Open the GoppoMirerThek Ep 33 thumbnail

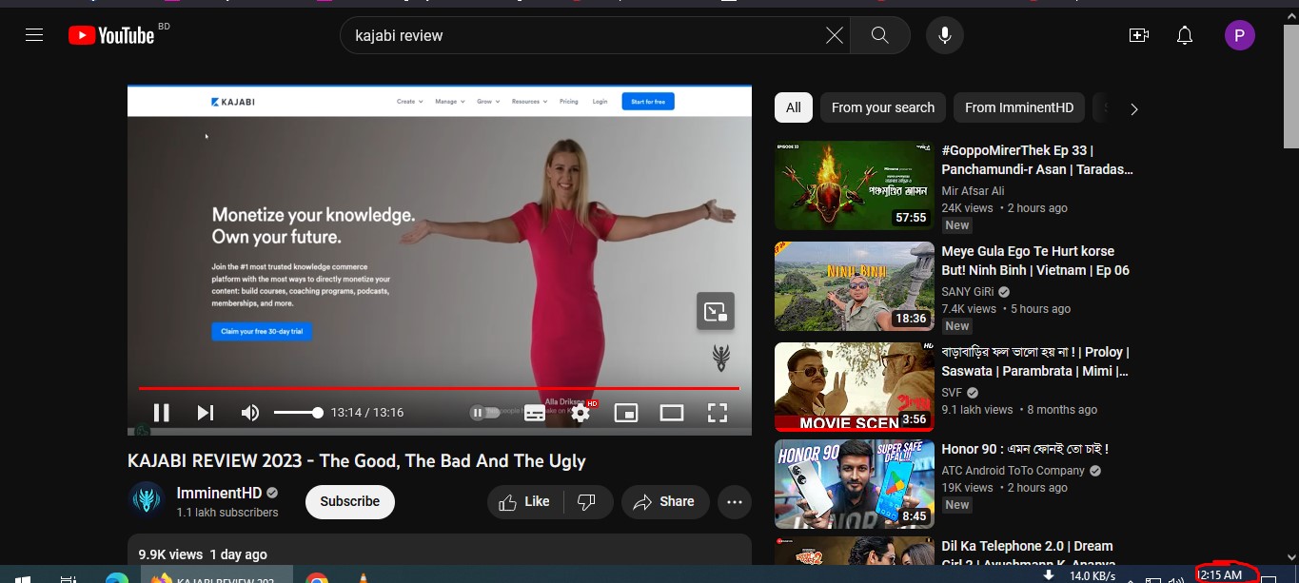(855, 185)
